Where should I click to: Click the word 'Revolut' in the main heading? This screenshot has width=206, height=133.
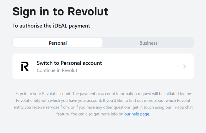pyautogui.click(x=88, y=11)
